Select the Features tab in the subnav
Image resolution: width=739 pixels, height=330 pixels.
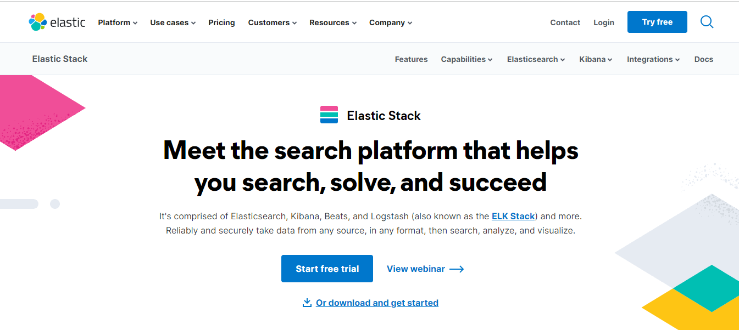click(x=411, y=59)
